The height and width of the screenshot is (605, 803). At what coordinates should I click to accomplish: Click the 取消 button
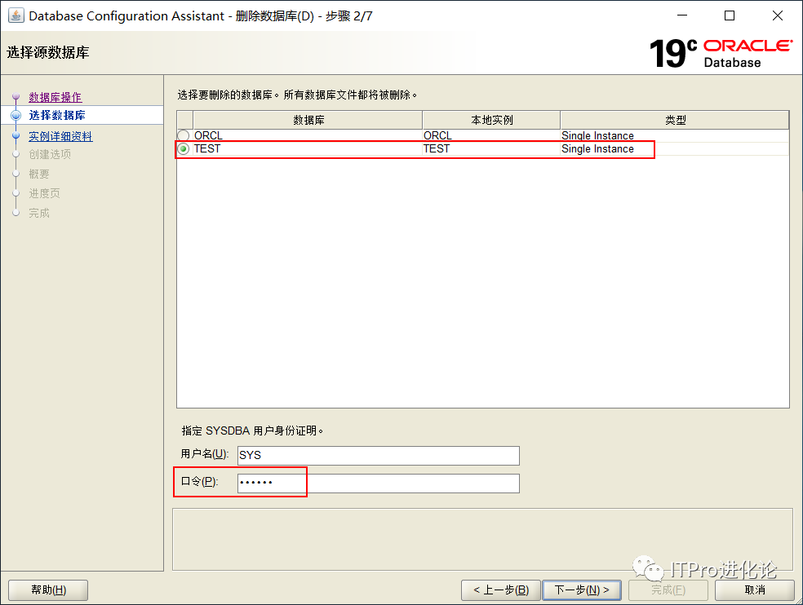point(754,590)
